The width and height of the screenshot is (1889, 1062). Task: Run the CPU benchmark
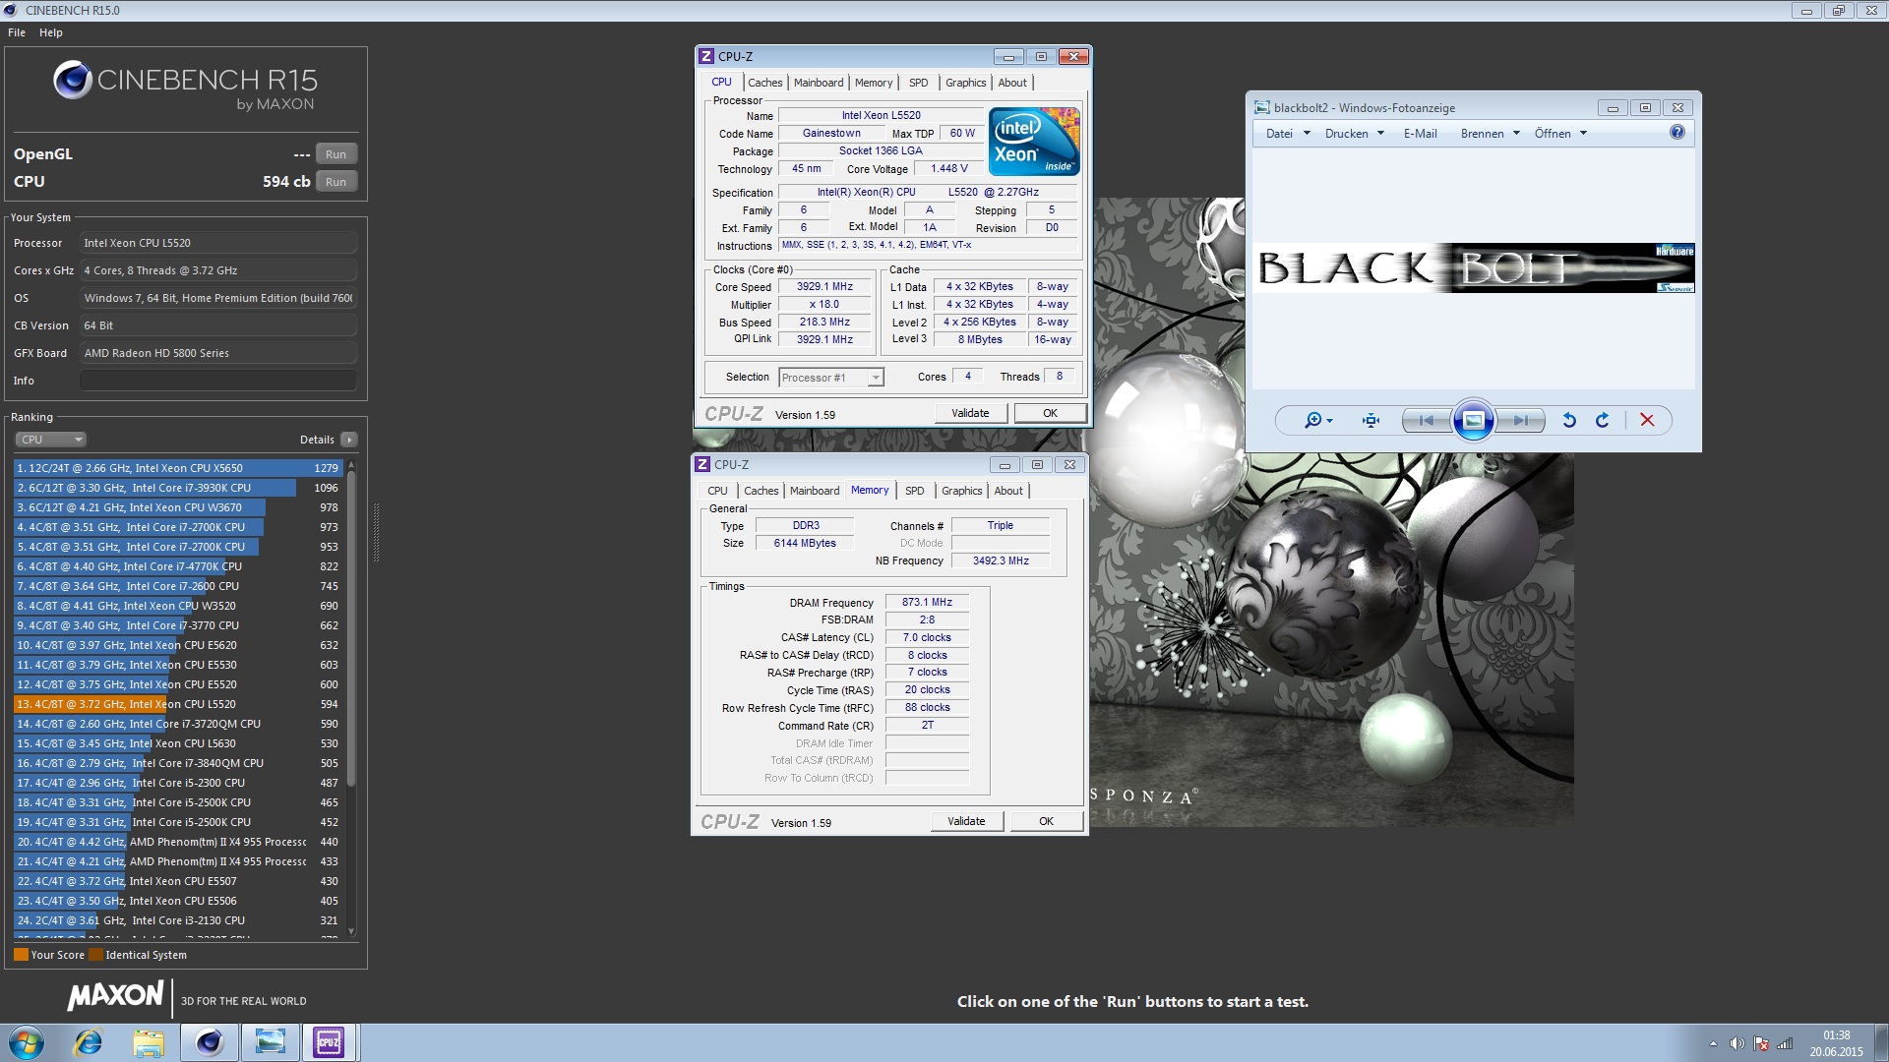[335, 182]
